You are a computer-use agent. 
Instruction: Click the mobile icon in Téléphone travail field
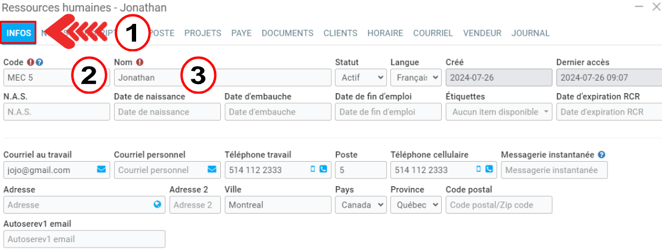pyautogui.click(x=313, y=169)
